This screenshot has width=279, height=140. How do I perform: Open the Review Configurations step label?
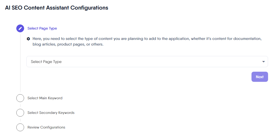click(46, 127)
